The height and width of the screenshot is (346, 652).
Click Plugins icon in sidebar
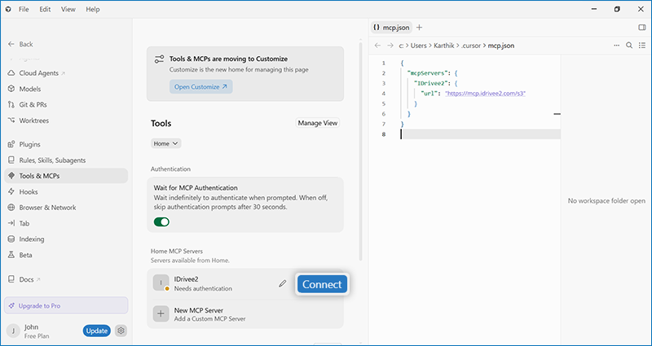click(x=11, y=145)
